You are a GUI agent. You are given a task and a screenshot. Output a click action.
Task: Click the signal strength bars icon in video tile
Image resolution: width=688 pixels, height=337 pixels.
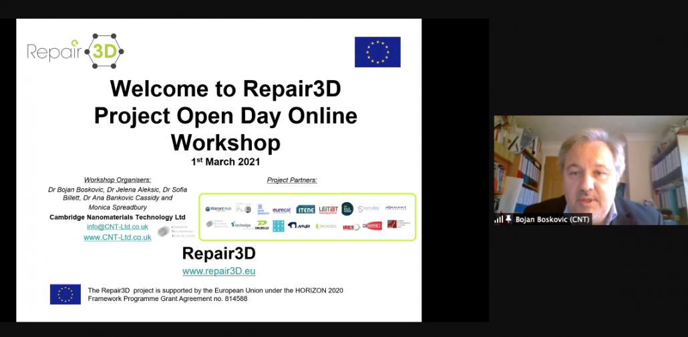499,219
